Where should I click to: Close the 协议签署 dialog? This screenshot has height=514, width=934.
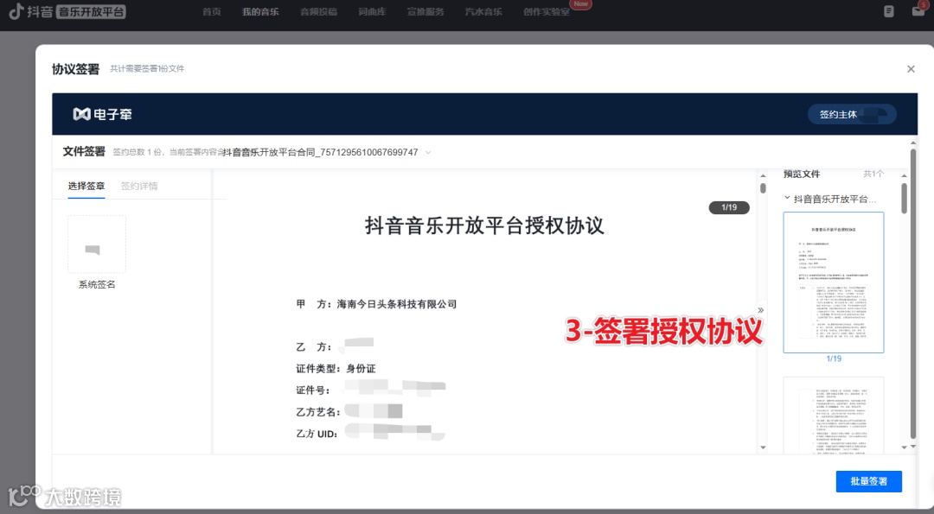point(911,69)
